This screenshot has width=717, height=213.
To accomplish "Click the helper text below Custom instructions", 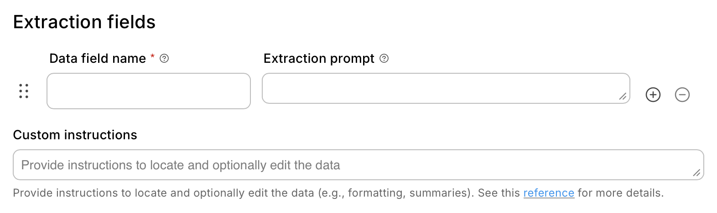I will tap(228, 193).
